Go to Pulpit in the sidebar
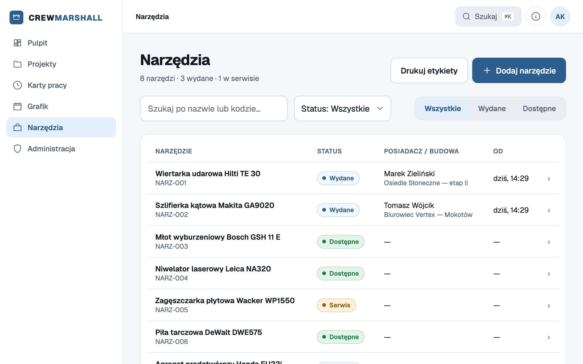The width and height of the screenshot is (583, 364). 61,43
